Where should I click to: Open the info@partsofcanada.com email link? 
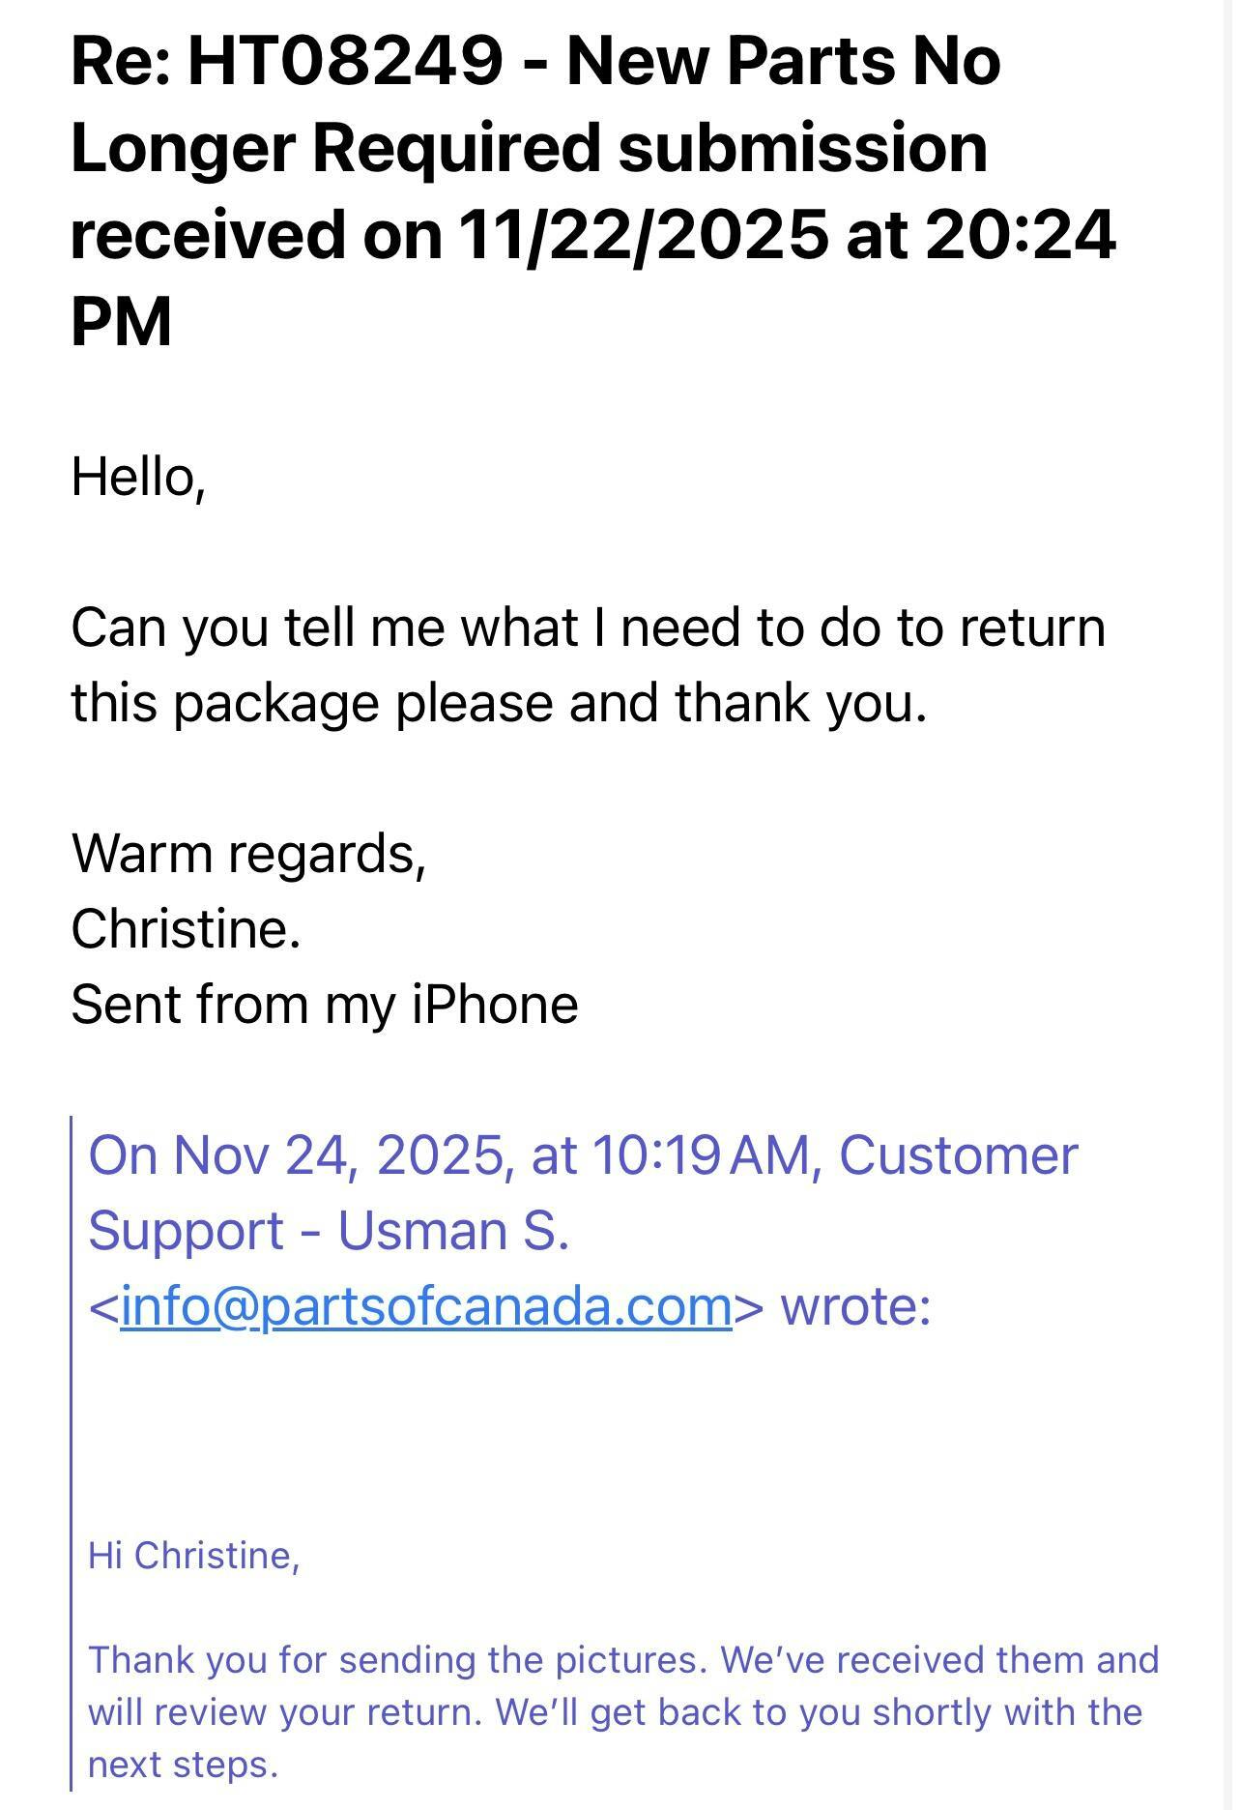[x=425, y=1307]
